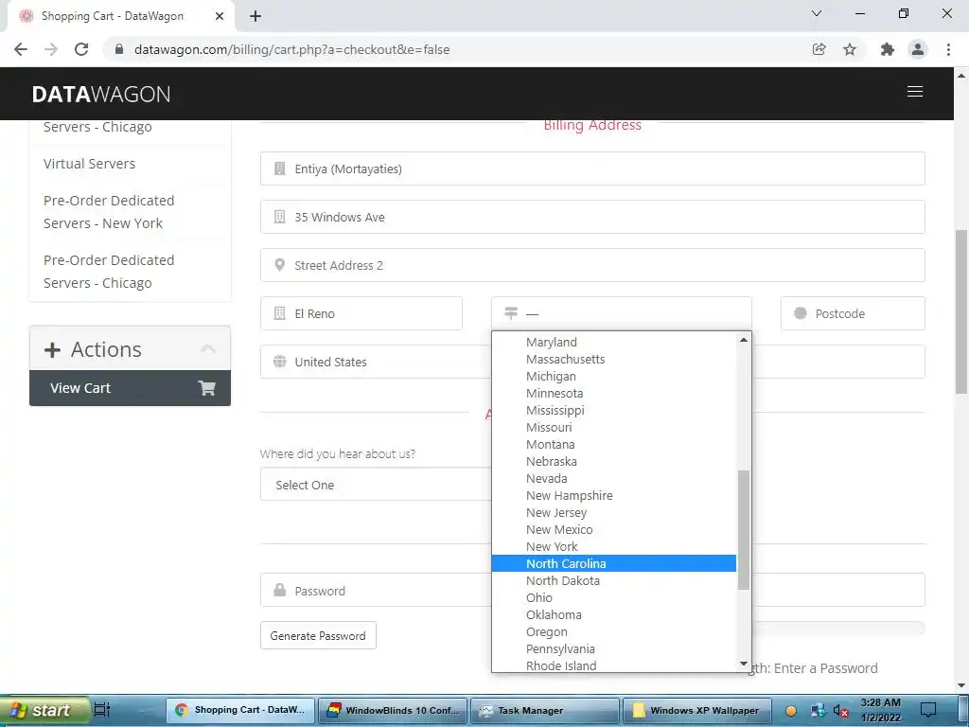Screen dimensions: 969x727
Task: Select Oklahoma from state list
Action: coord(614,615)
